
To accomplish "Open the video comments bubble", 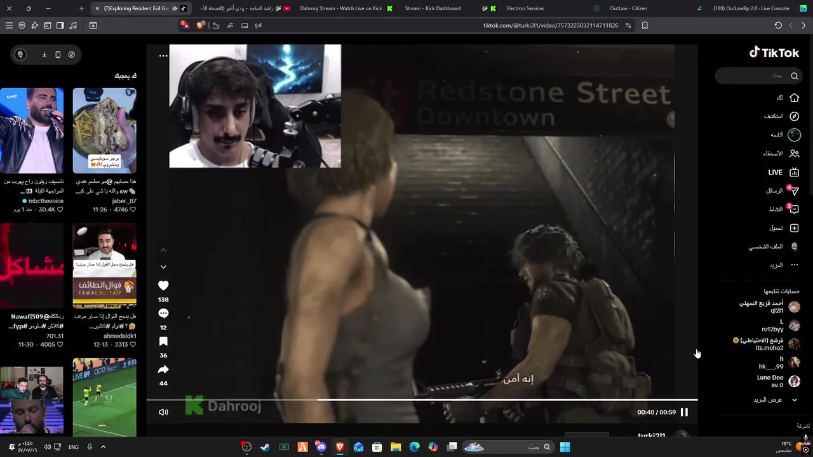I will (x=163, y=314).
